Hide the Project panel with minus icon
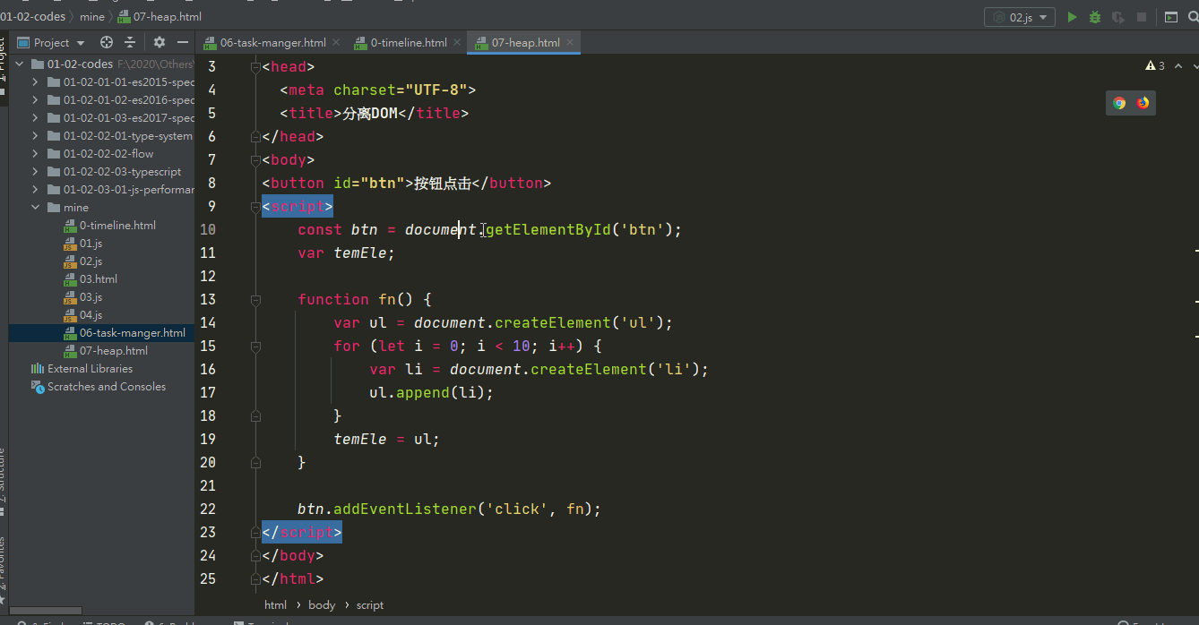1199x625 pixels. [183, 42]
